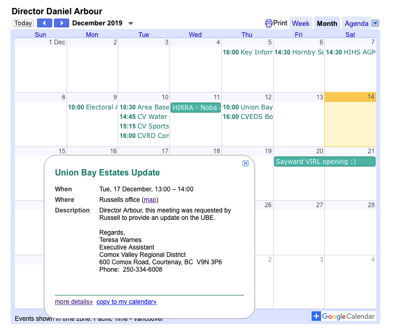Image resolution: width=394 pixels, height=333 pixels.
Task: Open 10:00 Electoral event on Monday 9
Action: tap(92, 107)
